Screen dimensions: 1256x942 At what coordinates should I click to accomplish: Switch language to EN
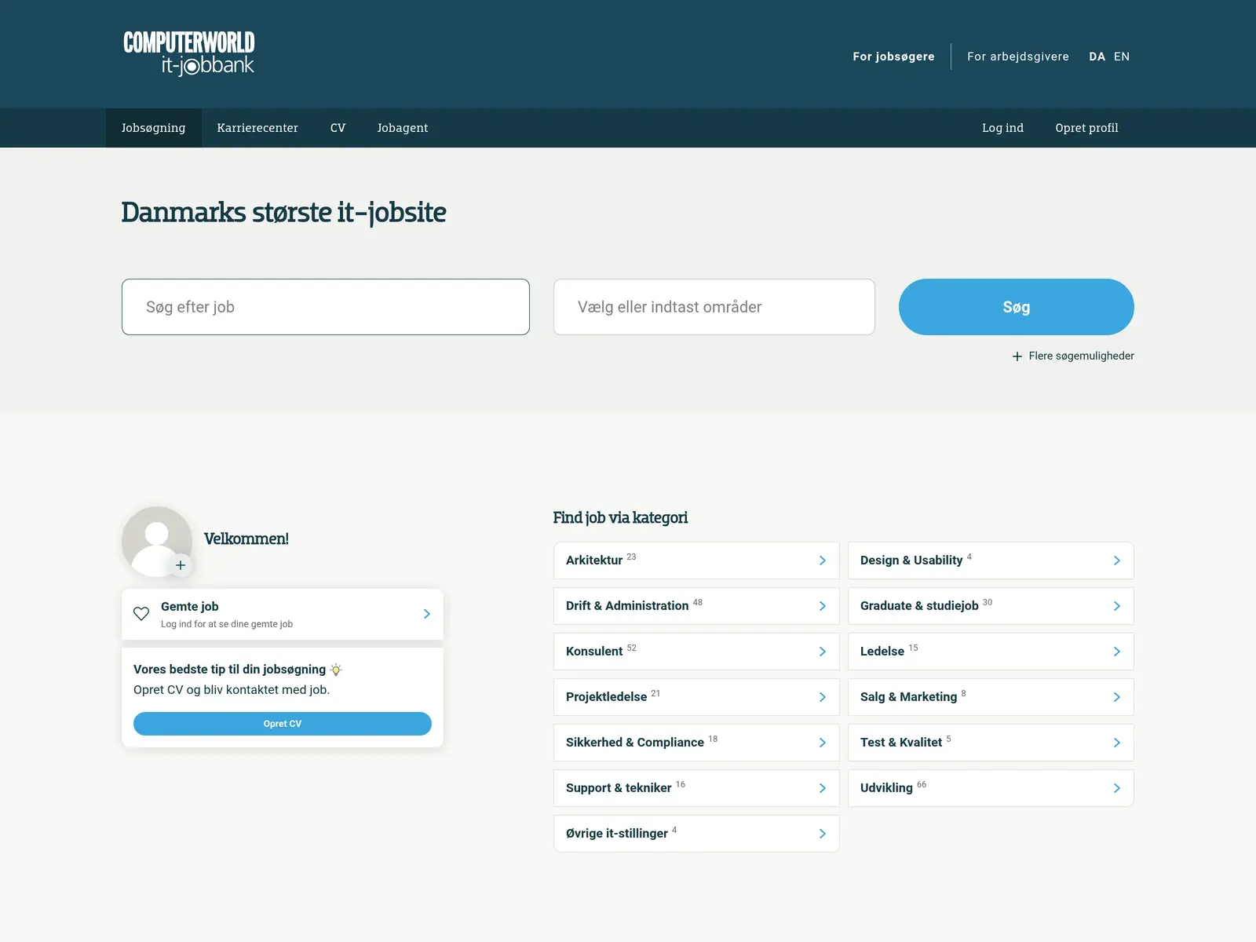[x=1122, y=57]
